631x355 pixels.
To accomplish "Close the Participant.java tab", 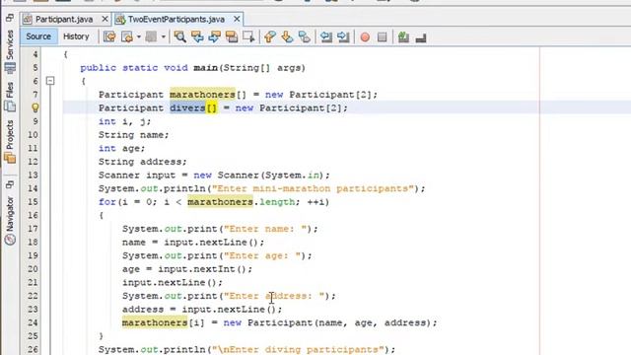I will 105,19.
